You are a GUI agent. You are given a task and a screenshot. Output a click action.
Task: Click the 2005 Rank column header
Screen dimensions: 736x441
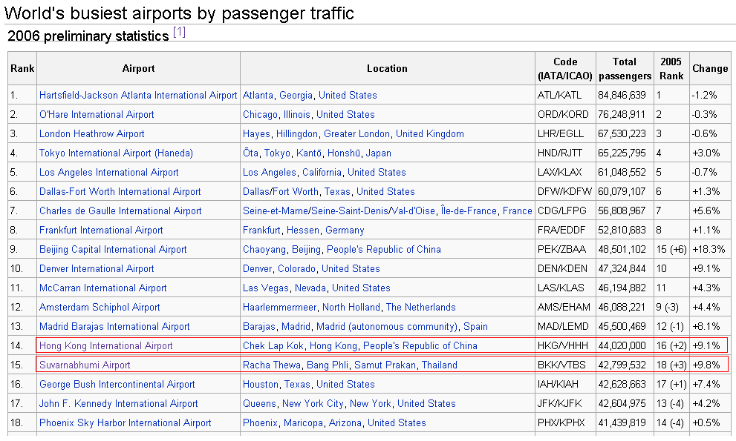[x=671, y=69]
